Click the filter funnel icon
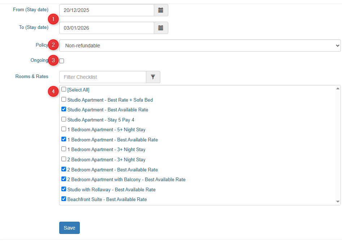 pyautogui.click(x=153, y=77)
